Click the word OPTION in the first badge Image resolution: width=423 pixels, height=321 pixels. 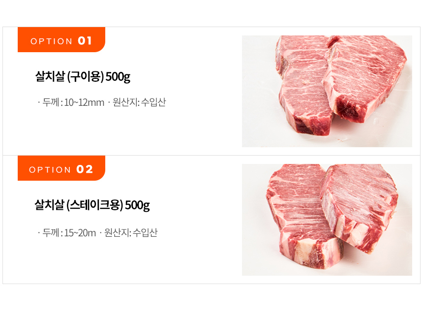pyautogui.click(x=51, y=41)
